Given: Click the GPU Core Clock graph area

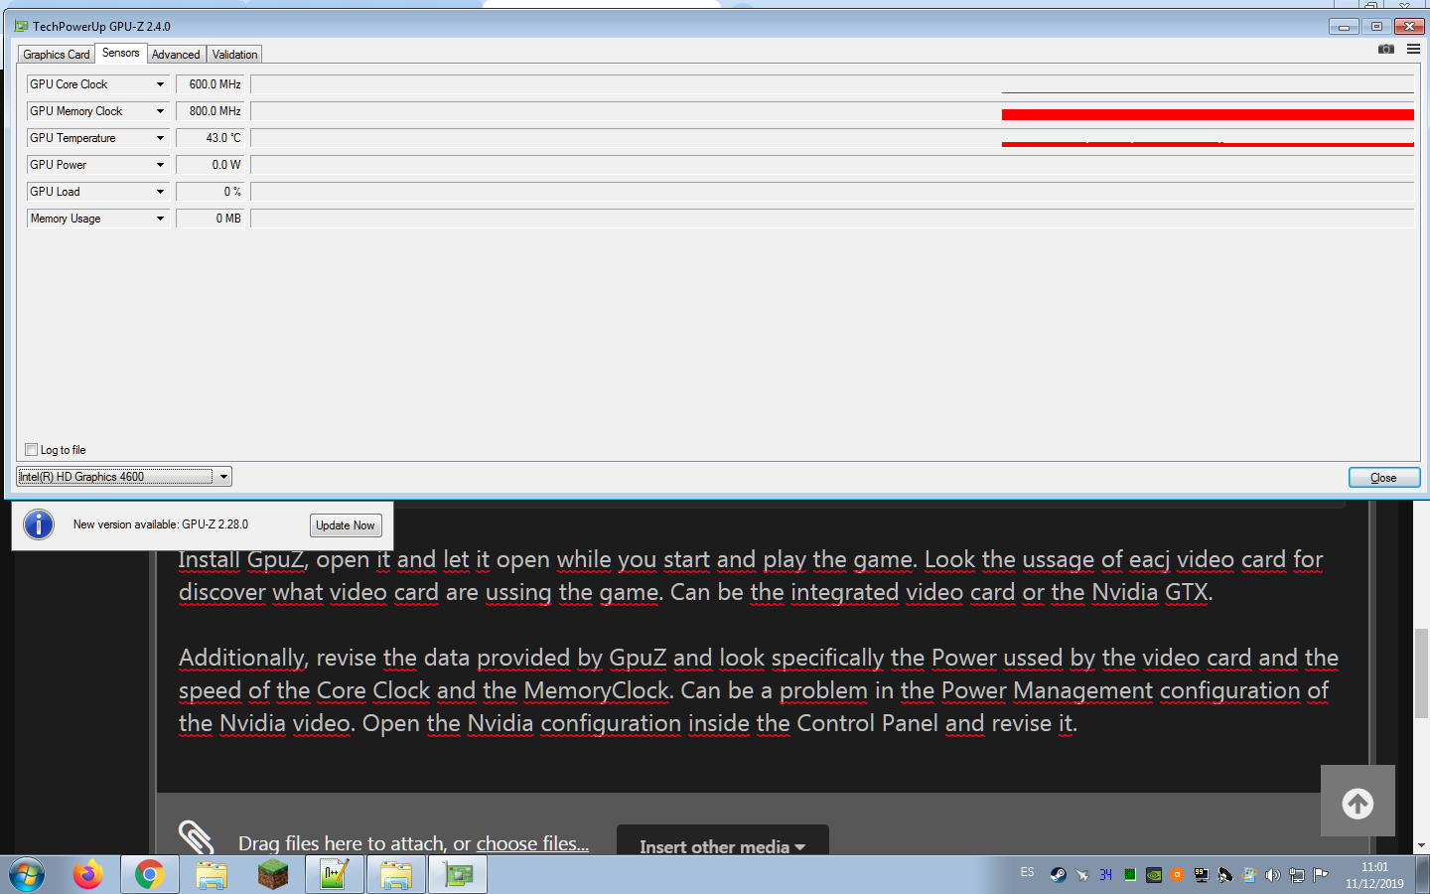Looking at the screenshot, I should pyautogui.click(x=832, y=84).
